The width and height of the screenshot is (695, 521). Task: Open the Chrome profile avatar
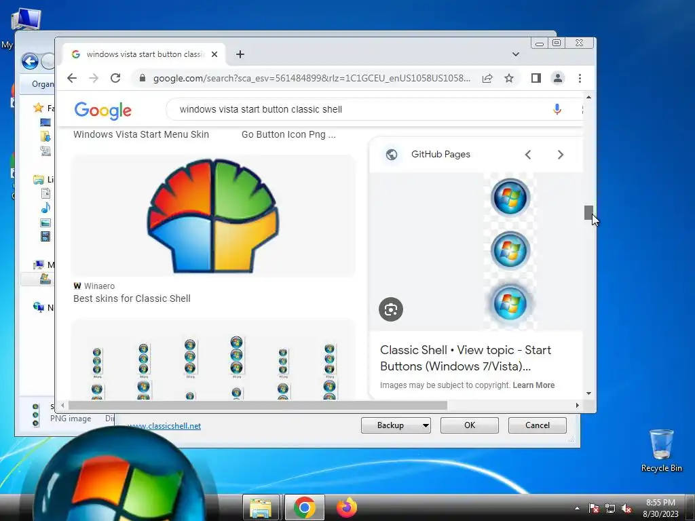coord(558,79)
